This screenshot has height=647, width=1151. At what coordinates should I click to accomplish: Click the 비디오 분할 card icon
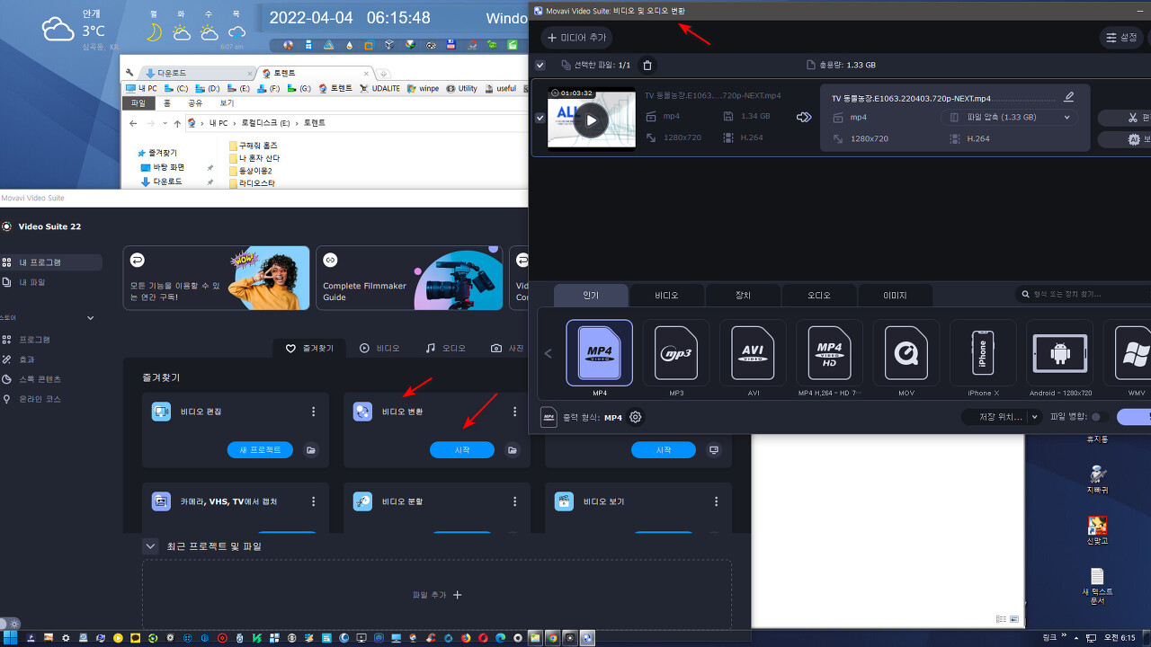(362, 501)
